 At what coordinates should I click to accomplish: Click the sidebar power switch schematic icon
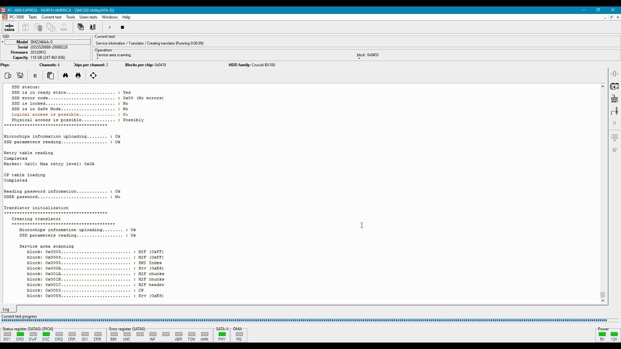tap(614, 111)
